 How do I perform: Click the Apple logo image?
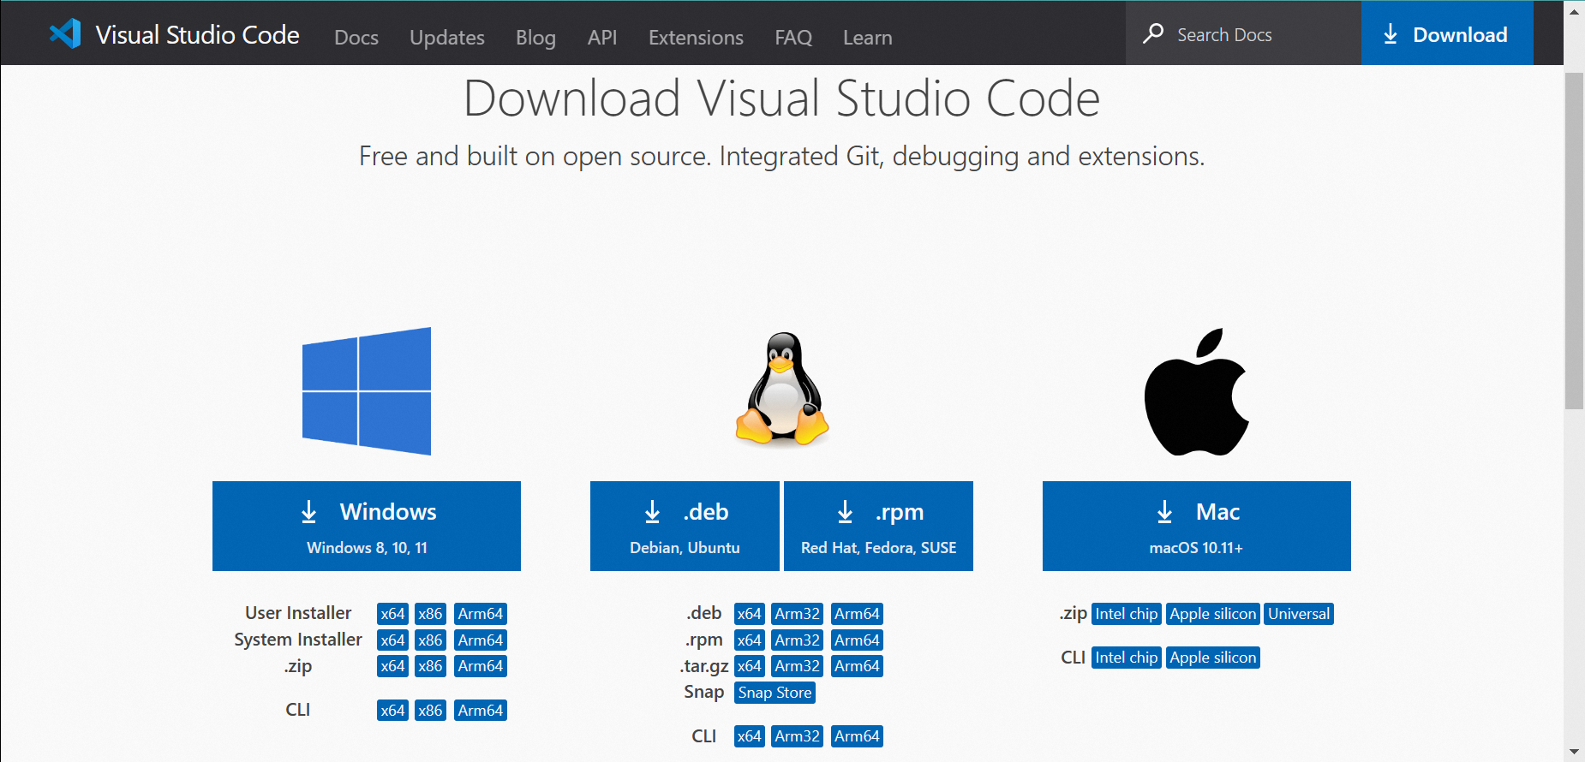click(x=1197, y=392)
